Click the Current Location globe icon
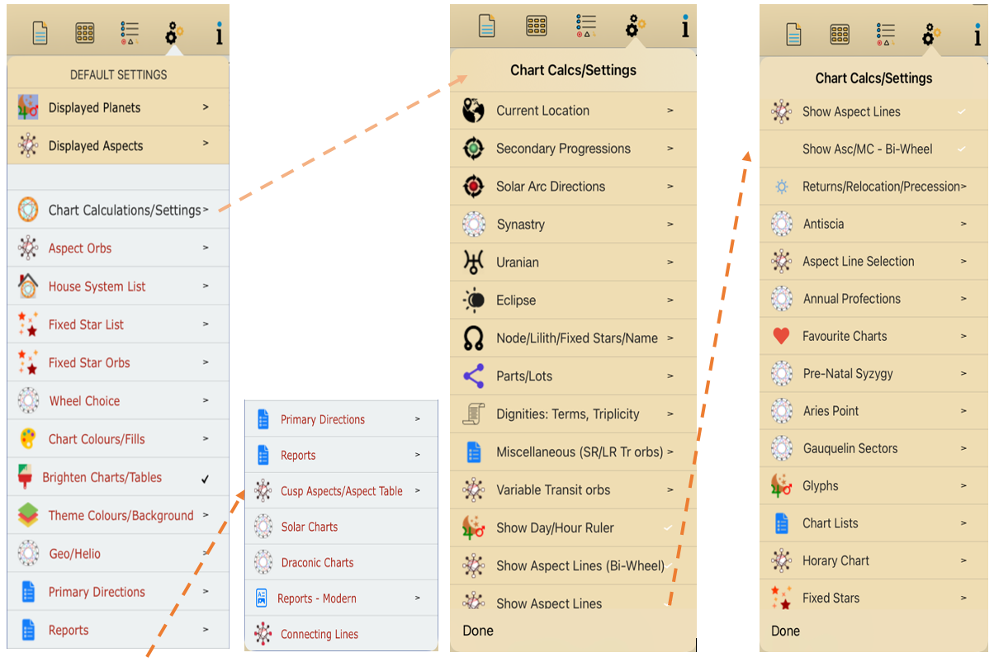 (474, 111)
